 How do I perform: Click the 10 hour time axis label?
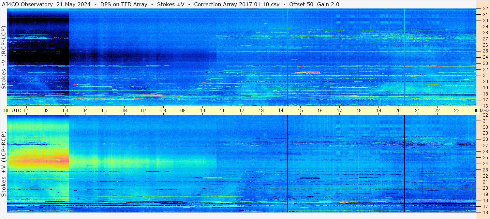(x=202, y=110)
